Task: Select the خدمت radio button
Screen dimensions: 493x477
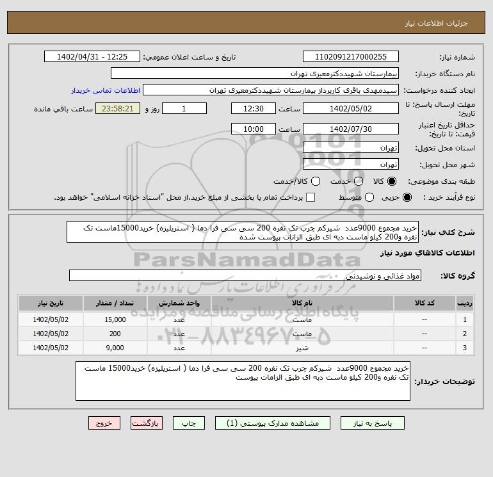Action: [359, 181]
